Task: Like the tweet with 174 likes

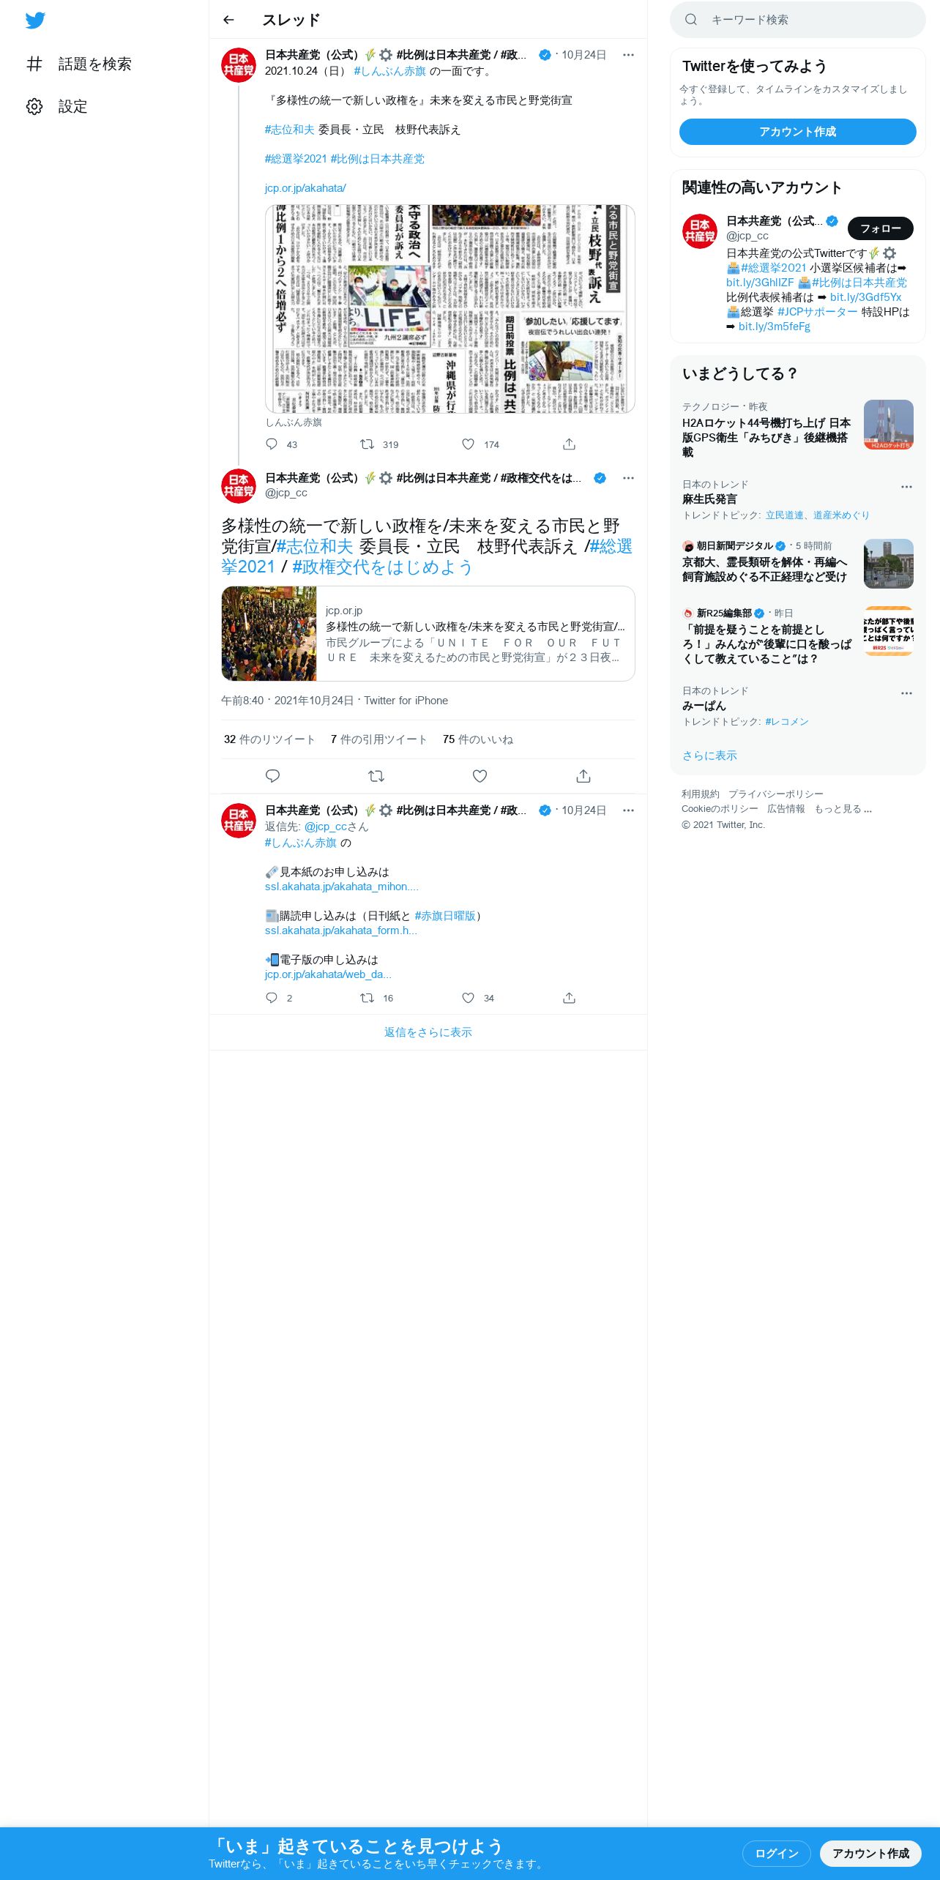Action: pyautogui.click(x=469, y=444)
